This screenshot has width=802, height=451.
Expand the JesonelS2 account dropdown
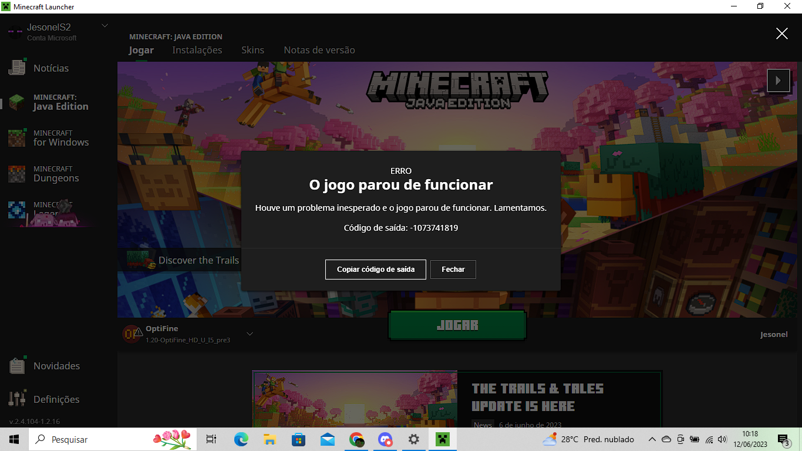[105, 25]
